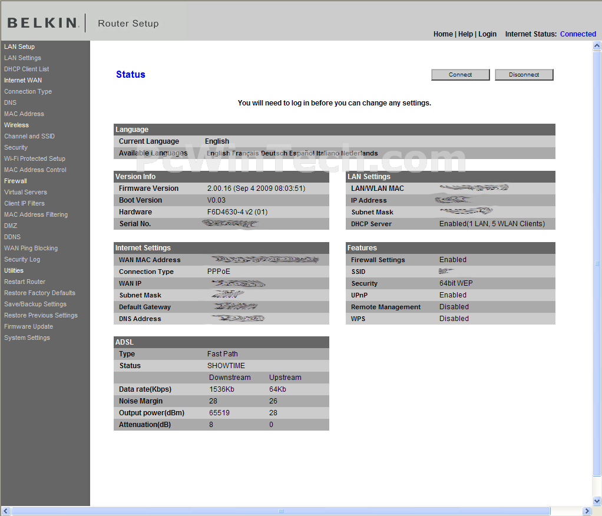Select Restart Router utility
The image size is (602, 516).
[25, 282]
